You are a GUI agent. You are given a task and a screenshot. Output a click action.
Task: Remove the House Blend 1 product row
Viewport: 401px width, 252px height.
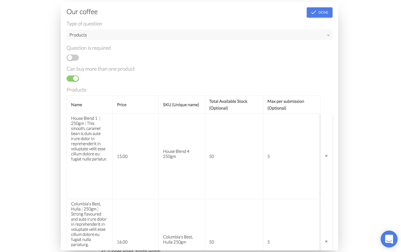click(326, 156)
